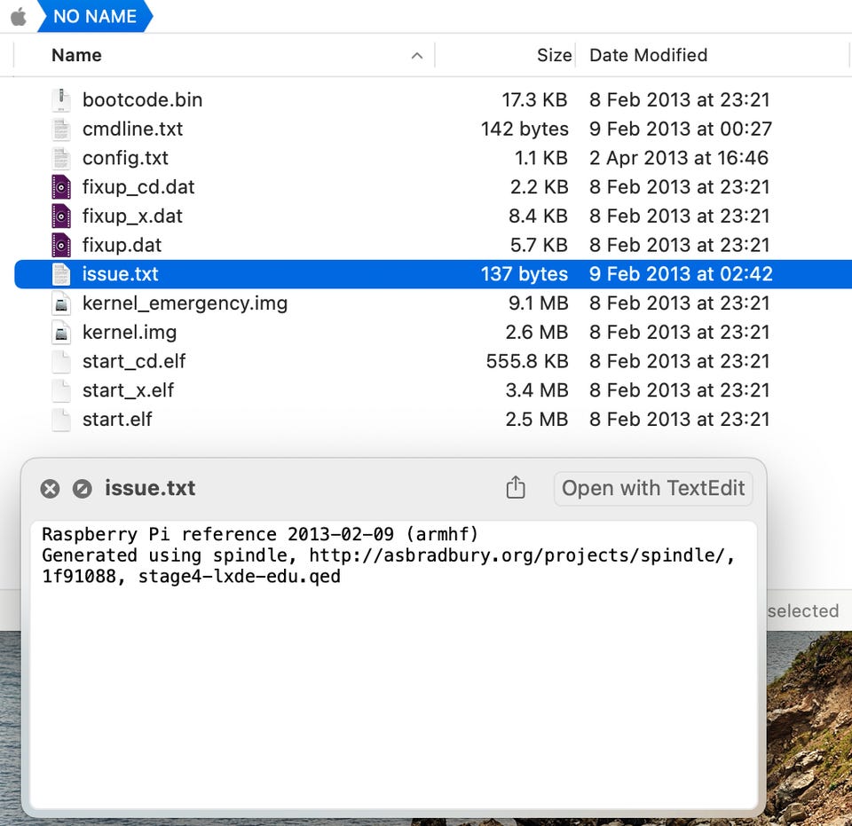Image resolution: width=852 pixels, height=826 pixels.
Task: Click the kernel.img disk image icon
Action: (61, 333)
